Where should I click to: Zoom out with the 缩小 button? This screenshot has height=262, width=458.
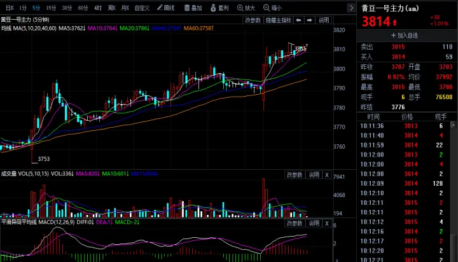[272, 8]
